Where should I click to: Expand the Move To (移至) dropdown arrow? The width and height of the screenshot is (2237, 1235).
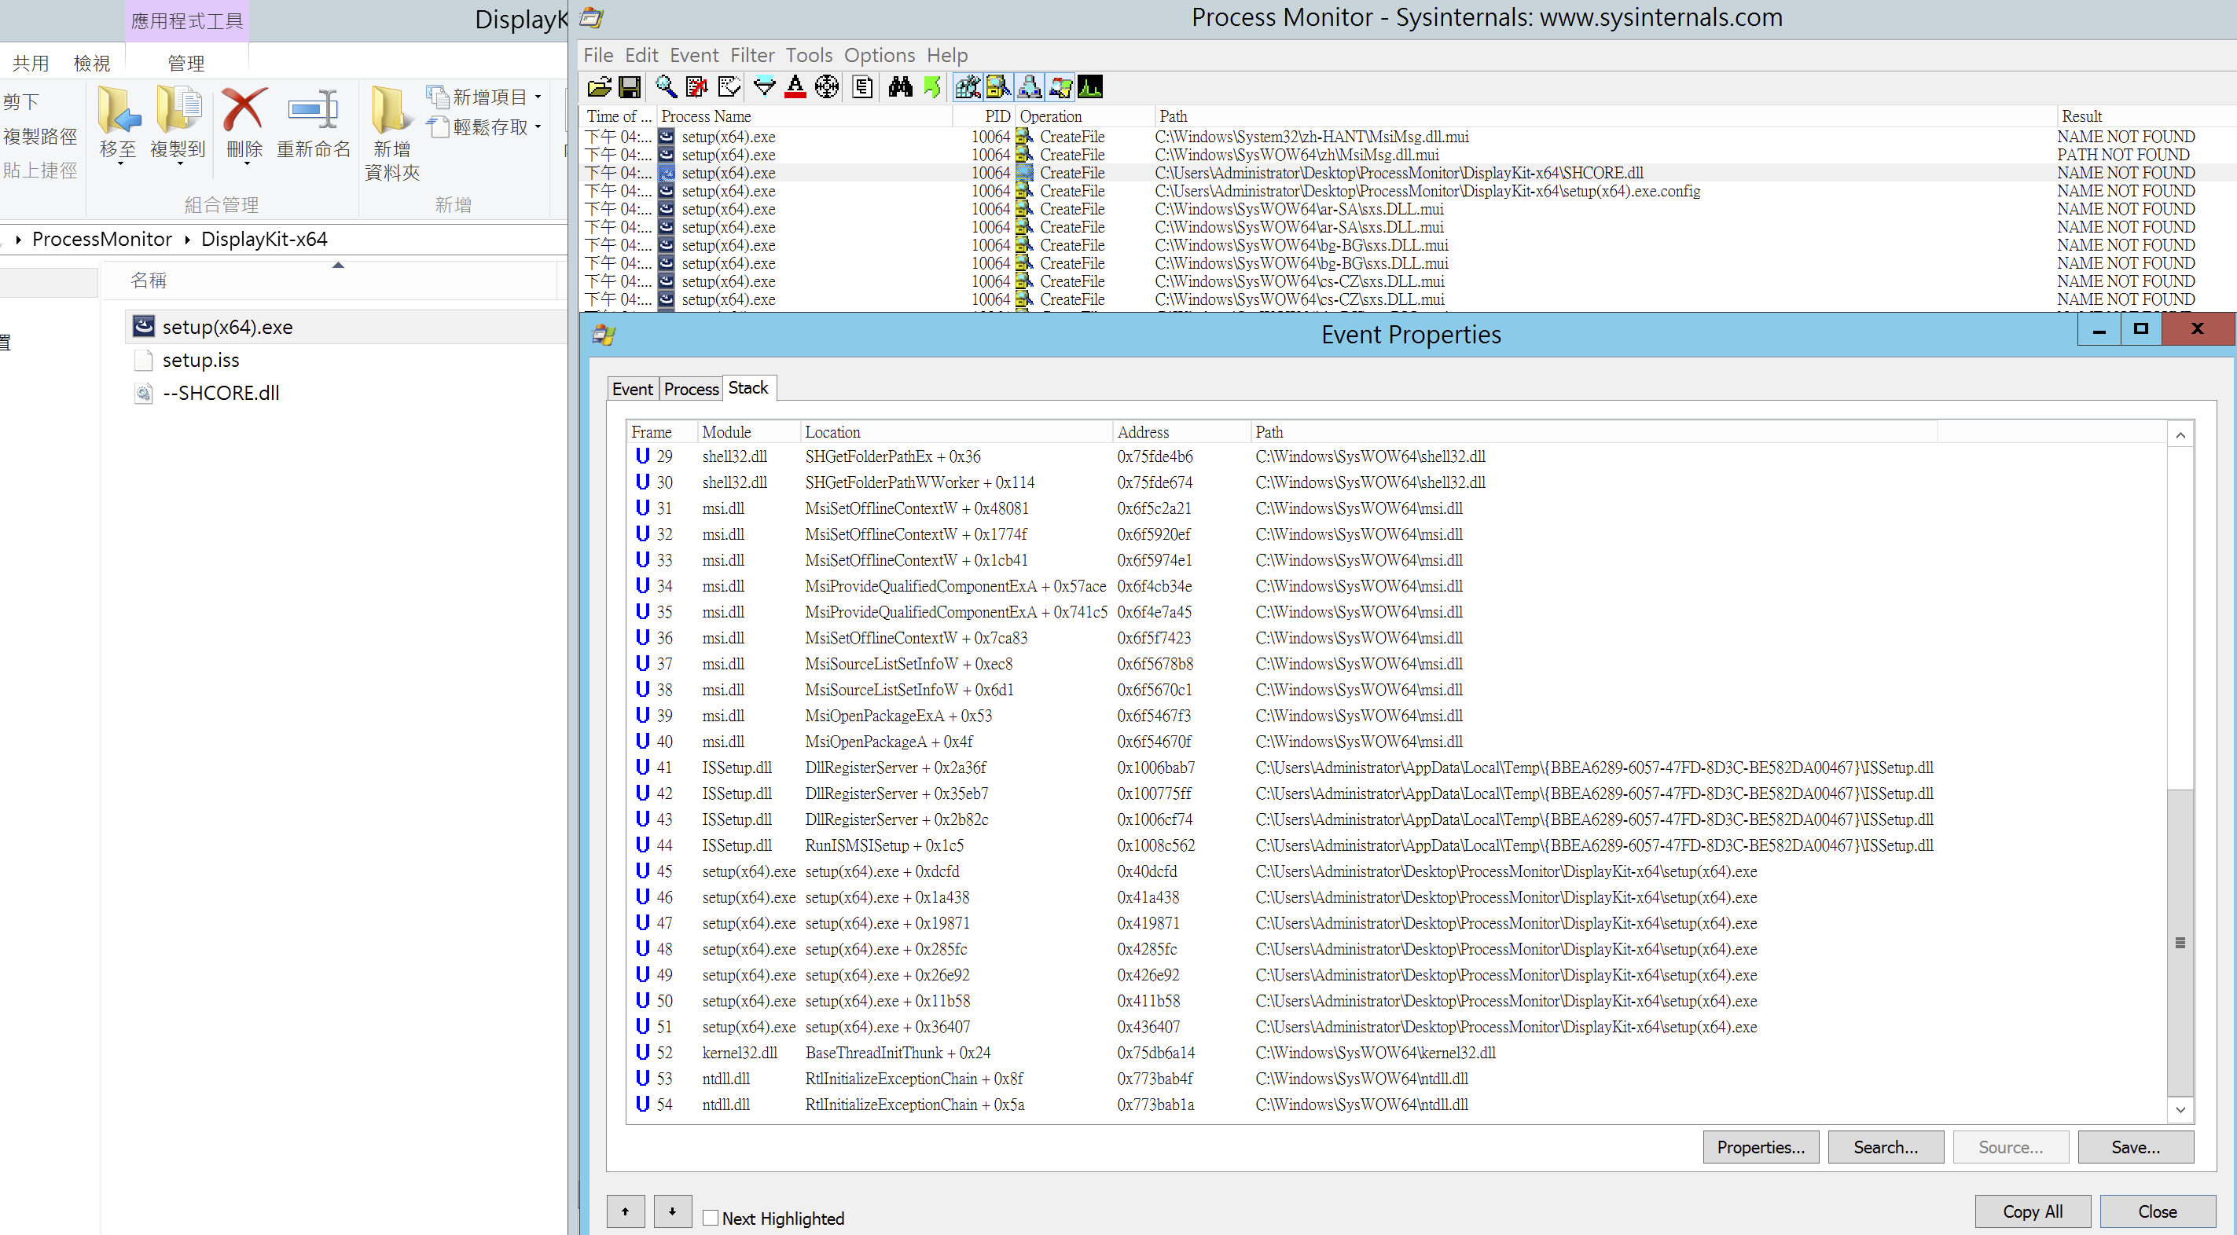tap(119, 163)
